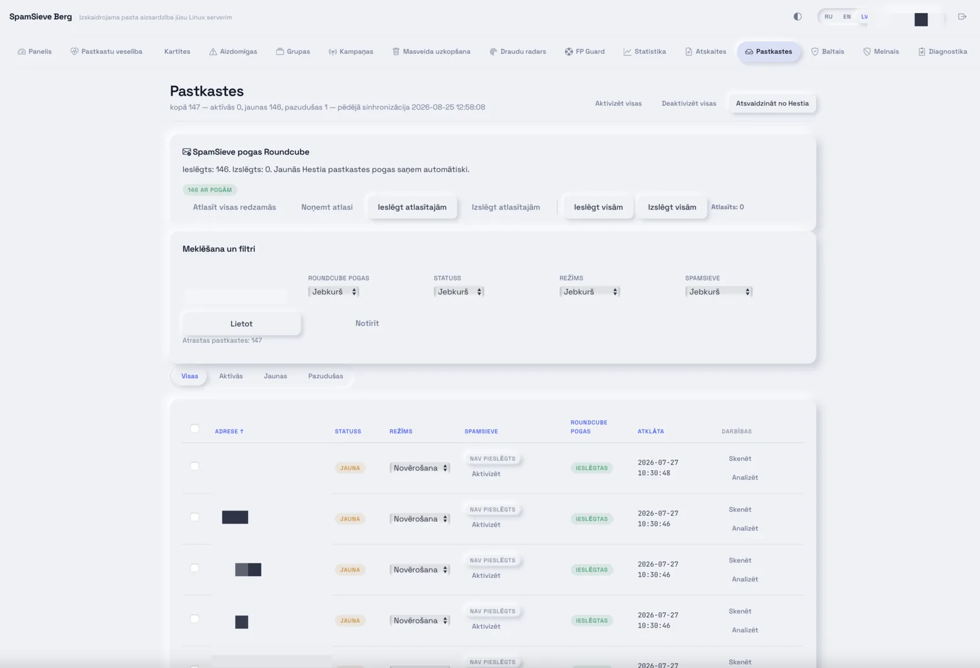Click the Lietot filter button
Viewport: 980px width, 668px height.
[x=241, y=323]
